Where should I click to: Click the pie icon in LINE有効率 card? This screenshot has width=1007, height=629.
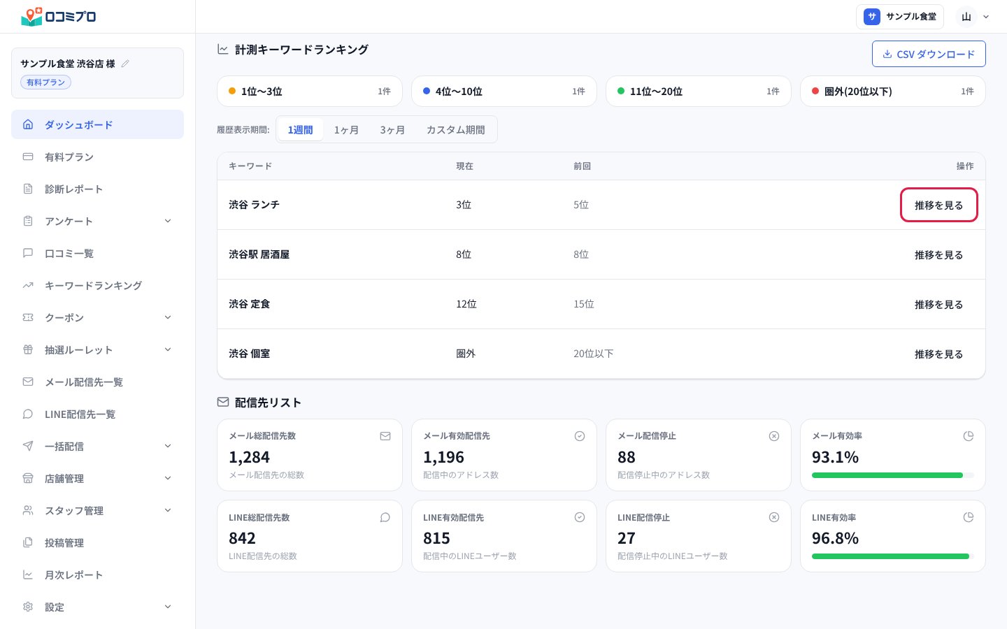coord(969,517)
